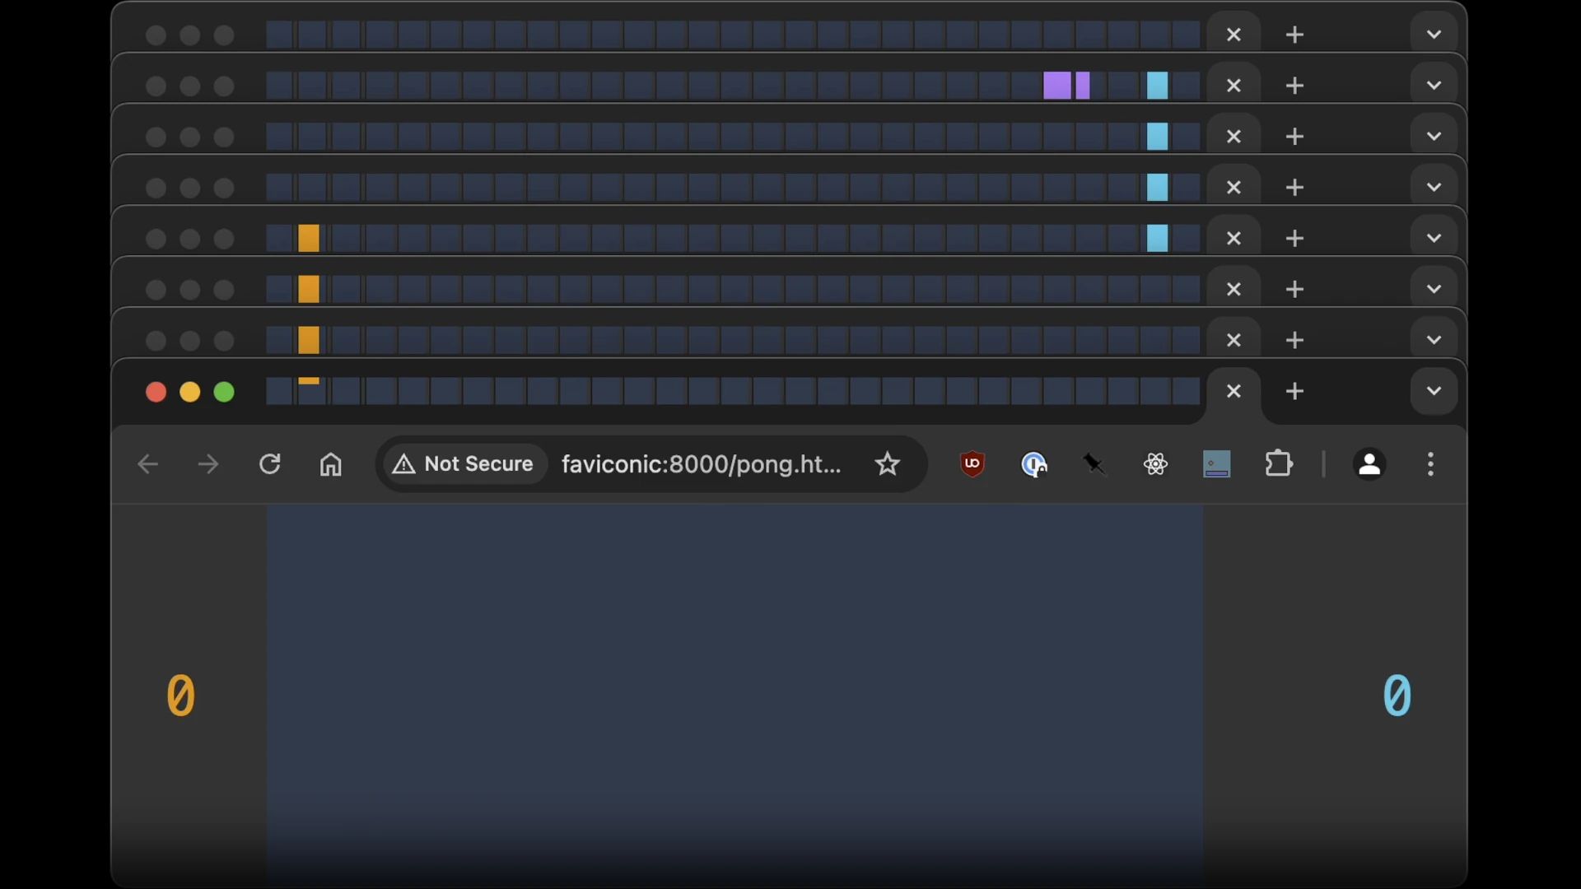Viewport: 1581px width, 889px height.
Task: Bookmark this page with the star
Action: pos(887,464)
